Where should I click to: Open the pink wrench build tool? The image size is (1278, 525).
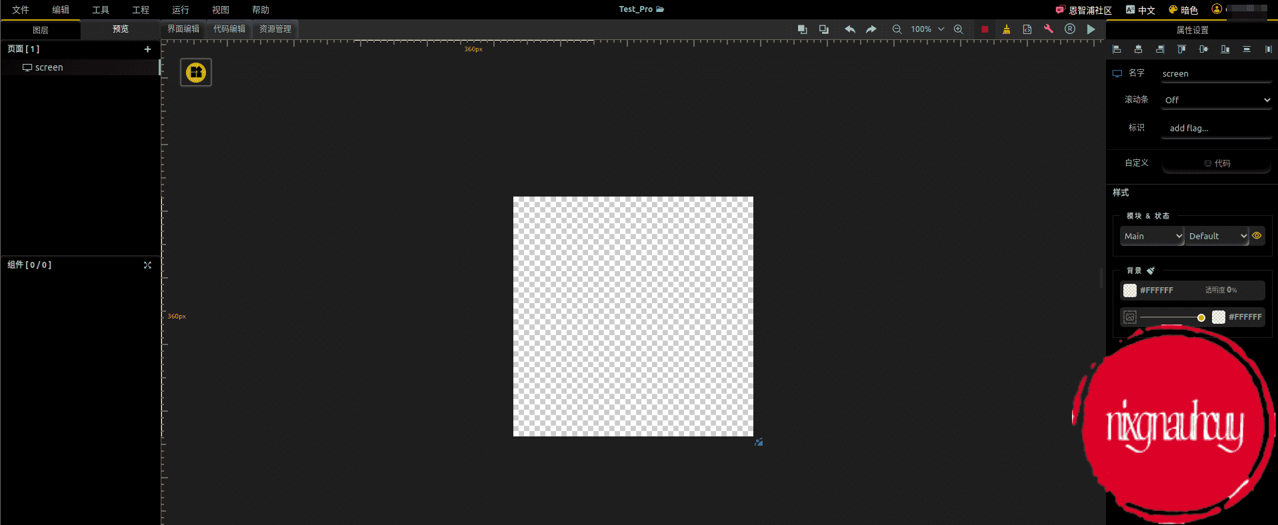[1048, 29]
